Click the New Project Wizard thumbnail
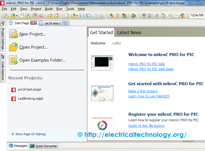This screenshot has height=151, width=205. click(x=102, y=94)
